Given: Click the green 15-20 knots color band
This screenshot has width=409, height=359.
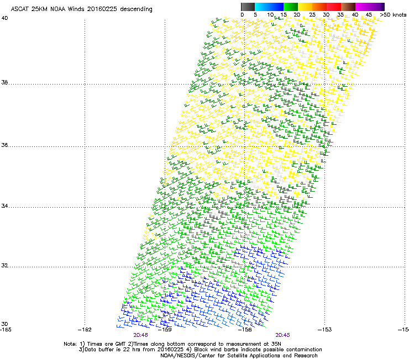Looking at the screenshot, I should tap(291, 7).
